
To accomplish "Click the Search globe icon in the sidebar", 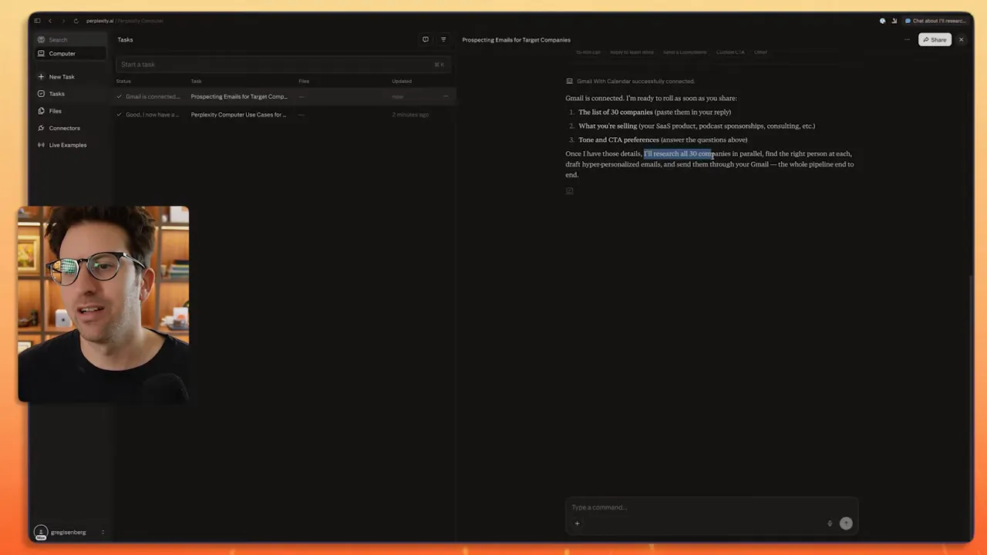I will (42, 39).
